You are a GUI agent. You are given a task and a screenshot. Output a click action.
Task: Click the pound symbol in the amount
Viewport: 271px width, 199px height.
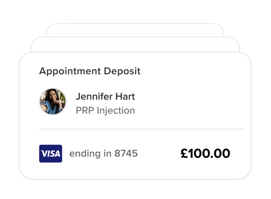184,153
